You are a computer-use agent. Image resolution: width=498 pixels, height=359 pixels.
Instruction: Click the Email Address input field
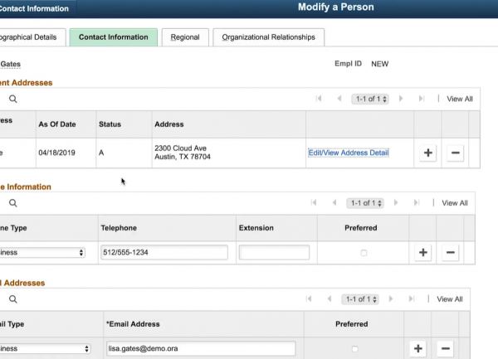[201, 348]
